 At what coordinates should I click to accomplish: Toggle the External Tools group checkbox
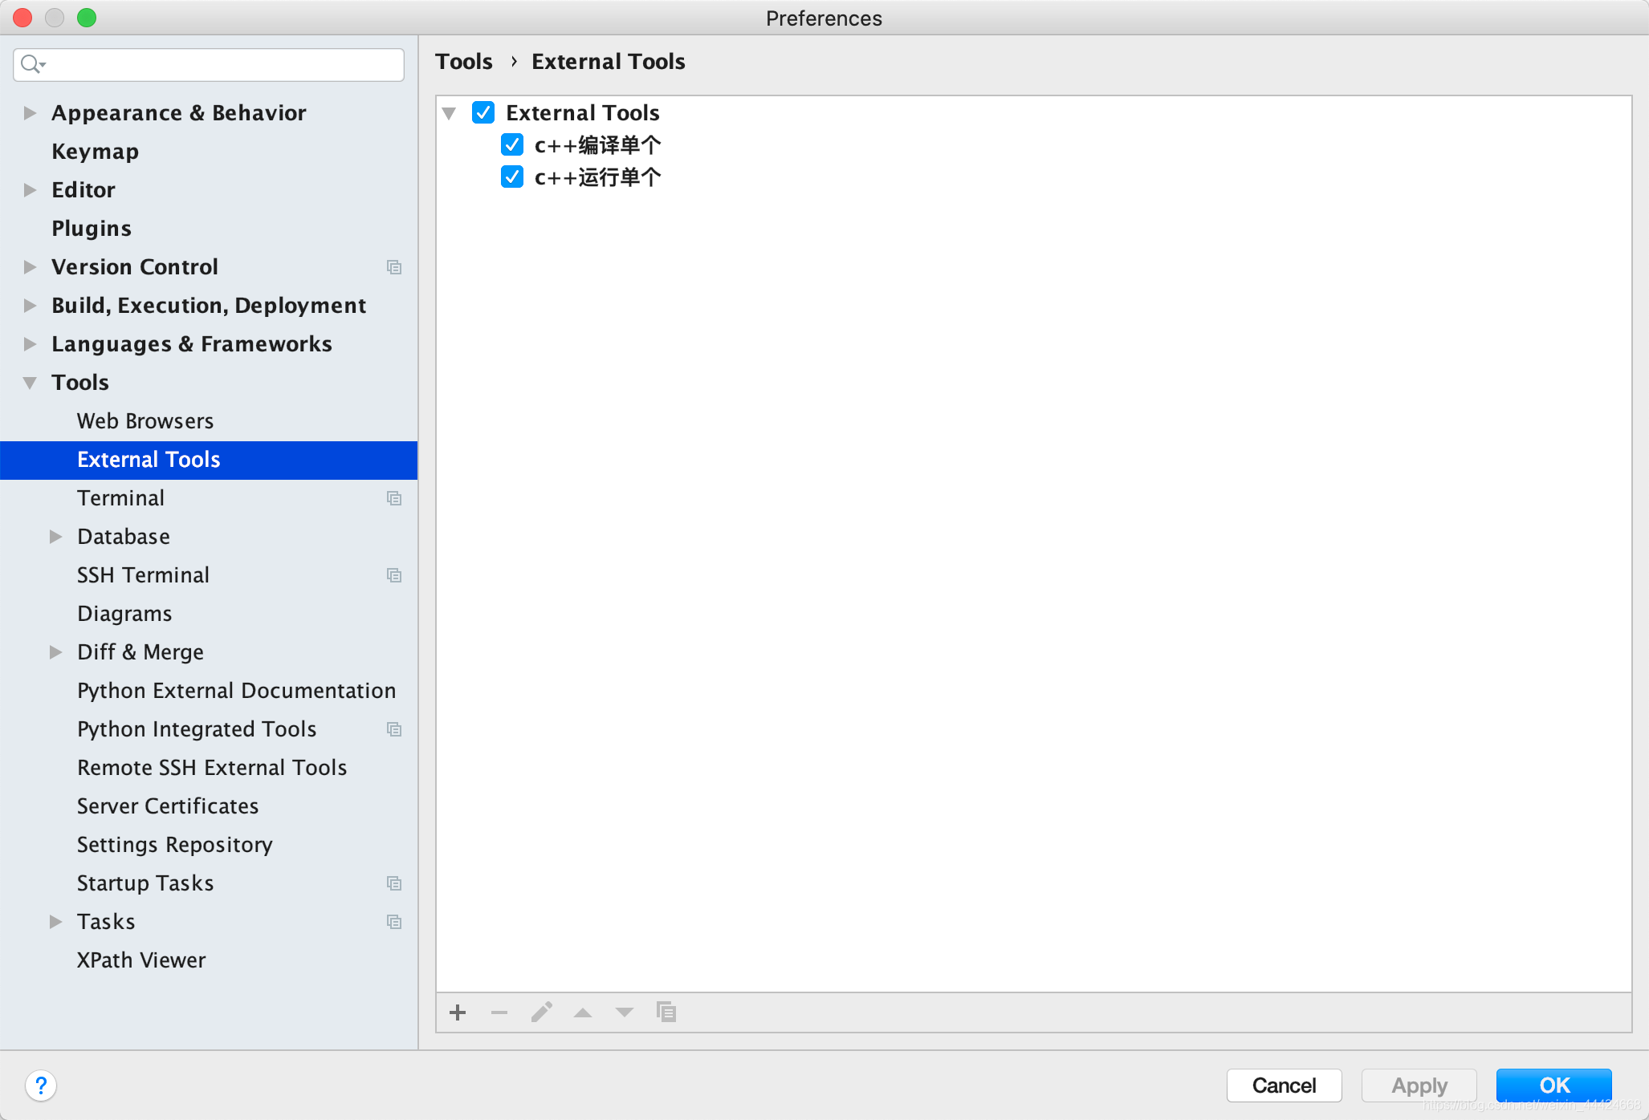483,112
